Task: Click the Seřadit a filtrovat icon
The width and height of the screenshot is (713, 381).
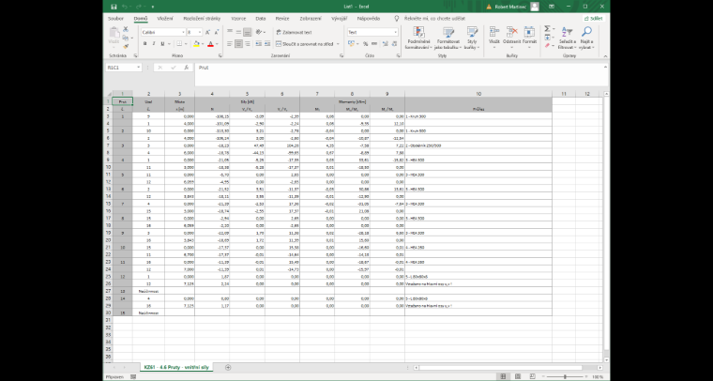Action: (x=567, y=32)
